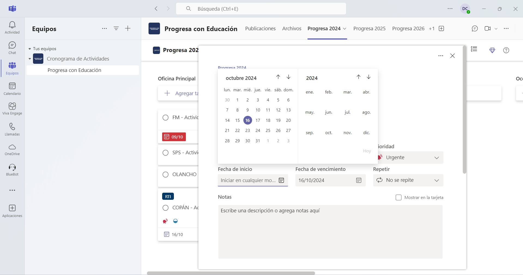The width and height of the screenshot is (523, 275).
Task: Open settings and more ellipsis in title bar
Action: pyautogui.click(x=450, y=9)
